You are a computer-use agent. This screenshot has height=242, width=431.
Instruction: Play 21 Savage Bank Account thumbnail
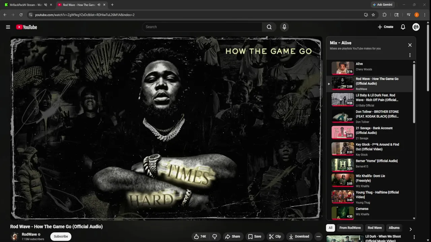pos(343,132)
